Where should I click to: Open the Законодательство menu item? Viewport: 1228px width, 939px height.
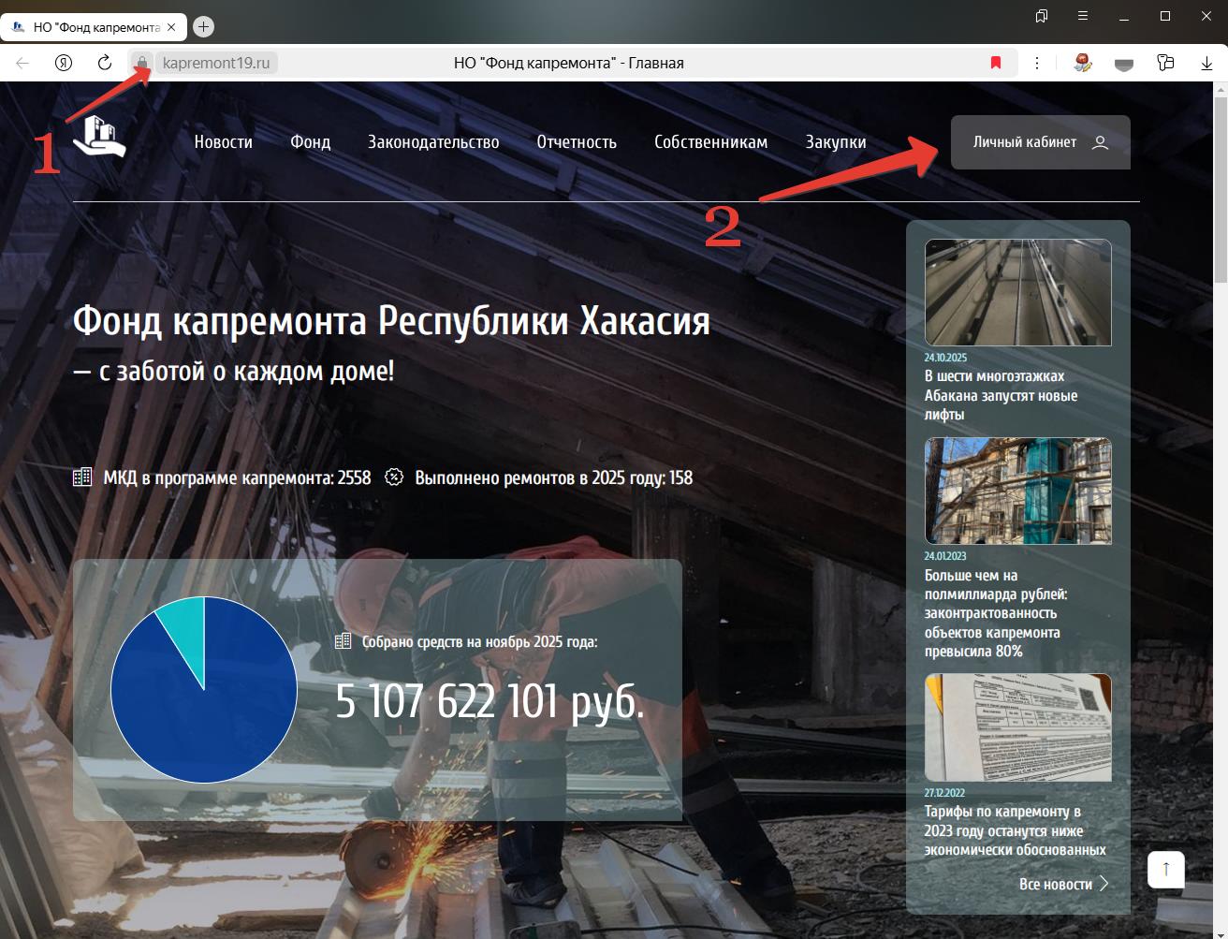point(433,142)
